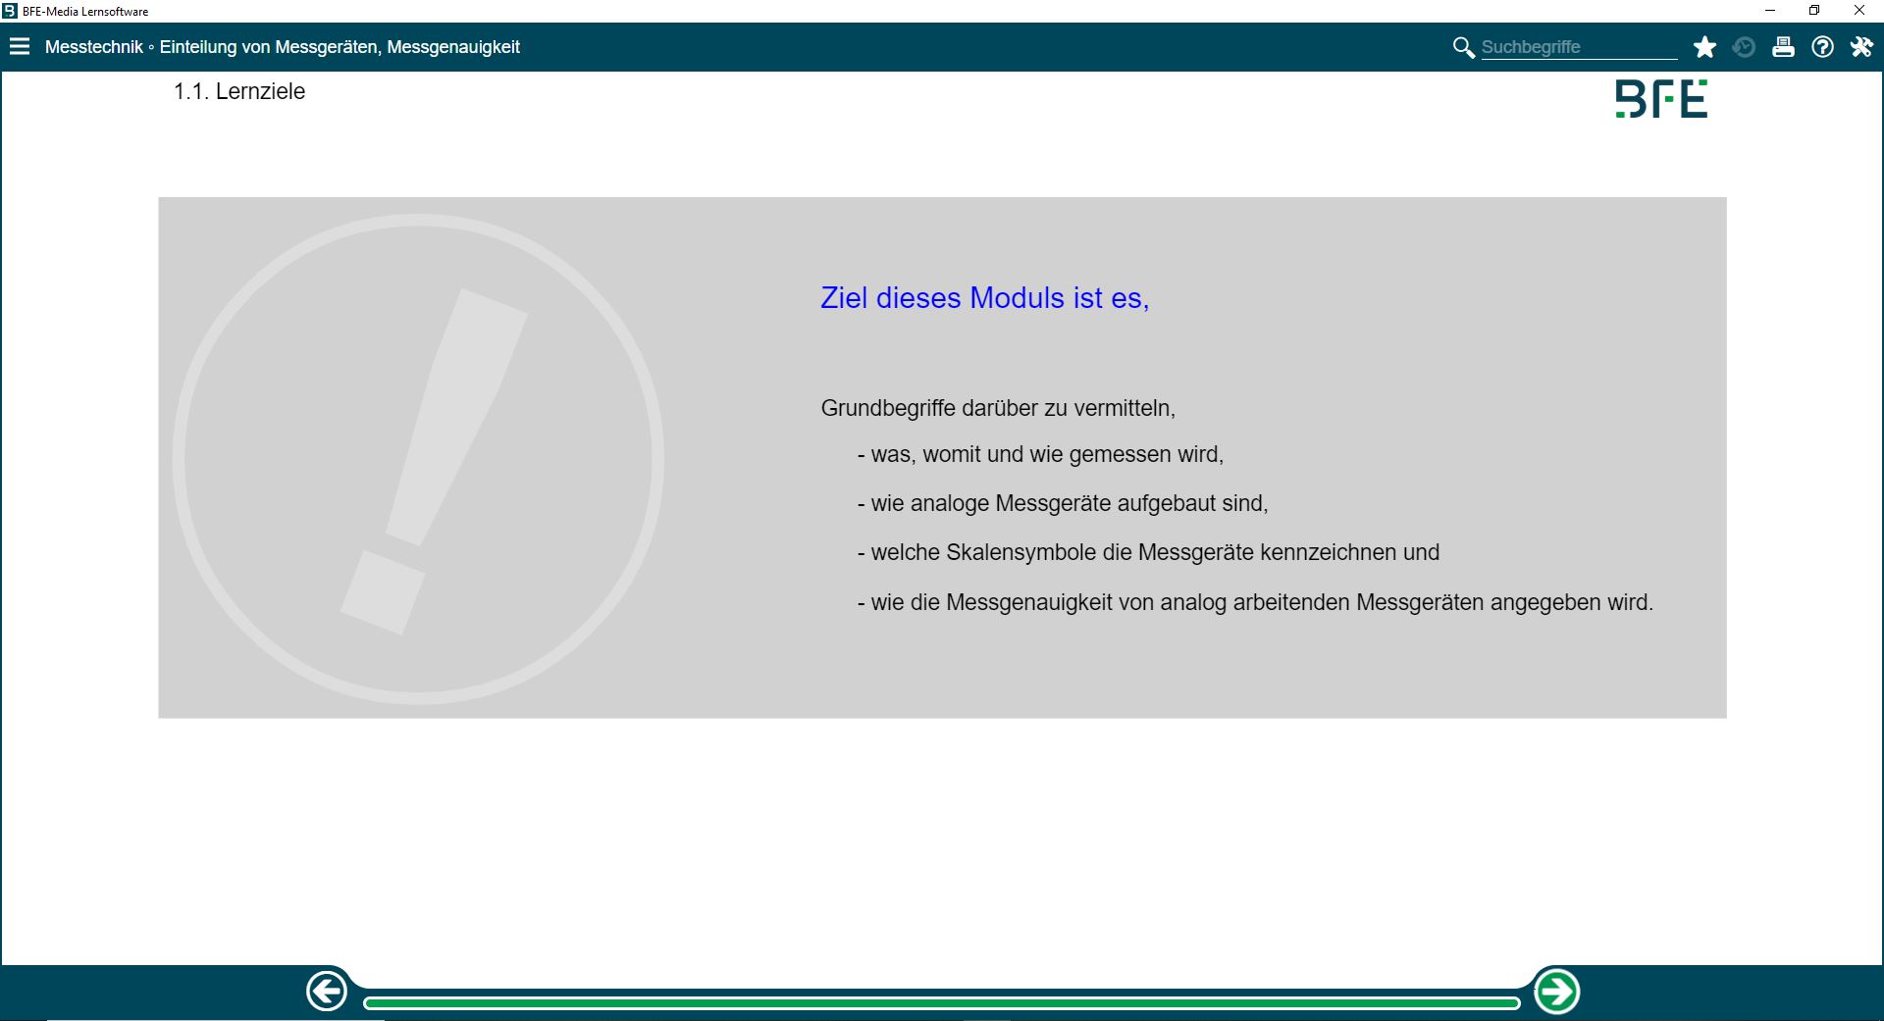Open the search by clicking the magnifier icon
This screenshot has width=1884, height=1021.
pos(1463,46)
